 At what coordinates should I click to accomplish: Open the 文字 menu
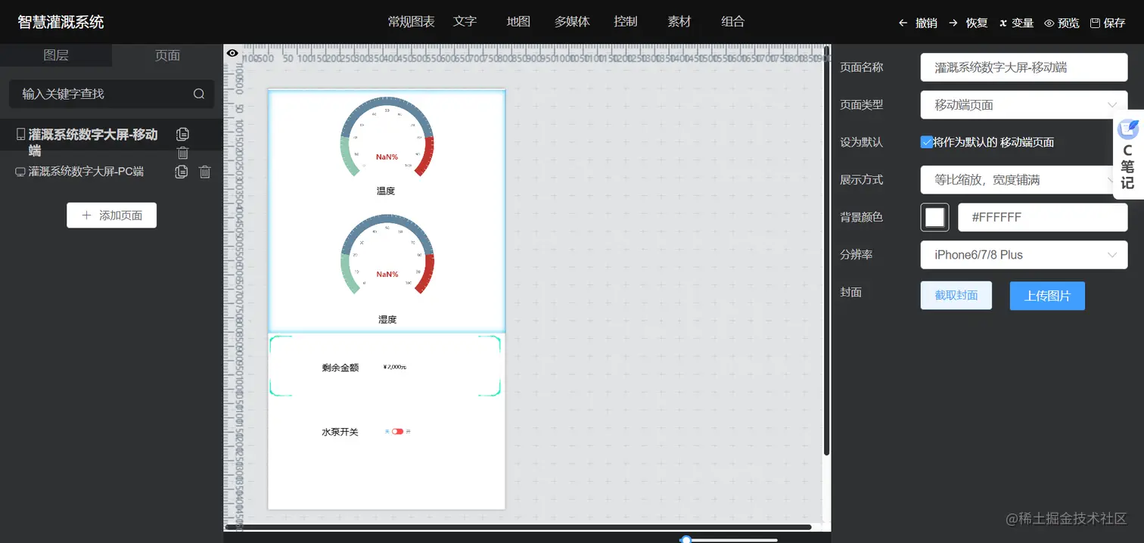pos(465,21)
